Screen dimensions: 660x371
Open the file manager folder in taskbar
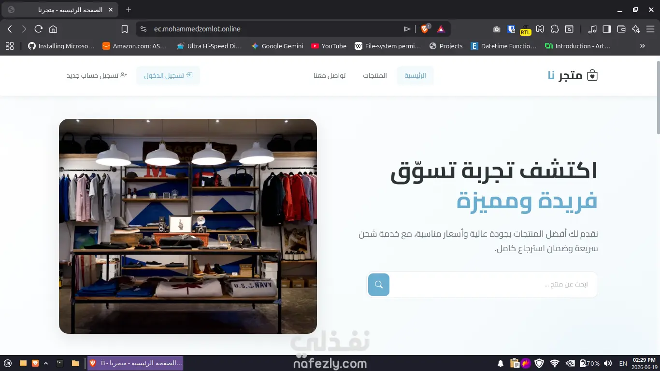75,363
